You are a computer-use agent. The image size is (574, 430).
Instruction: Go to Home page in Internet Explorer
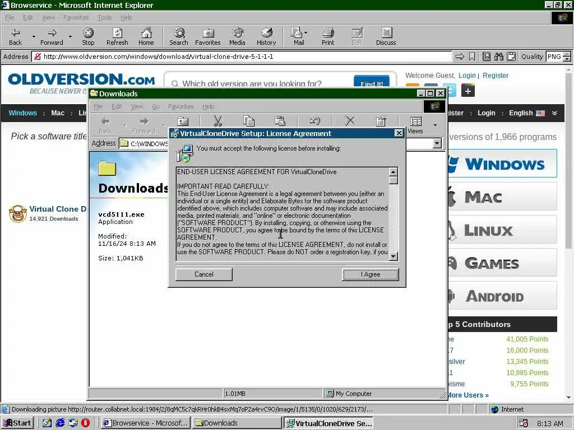[x=146, y=36]
